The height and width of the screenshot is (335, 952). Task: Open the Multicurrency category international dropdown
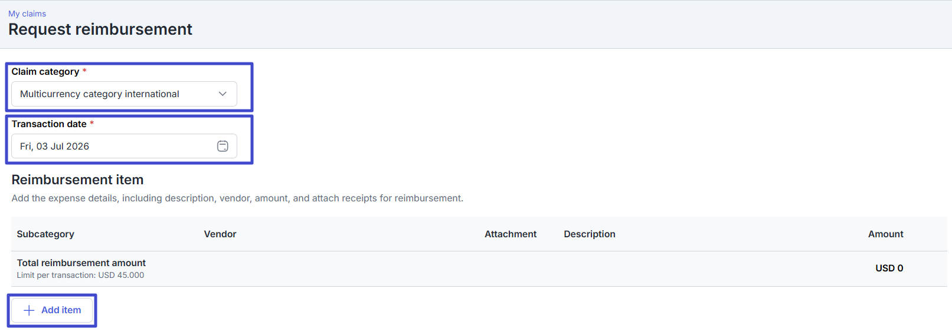tap(124, 94)
